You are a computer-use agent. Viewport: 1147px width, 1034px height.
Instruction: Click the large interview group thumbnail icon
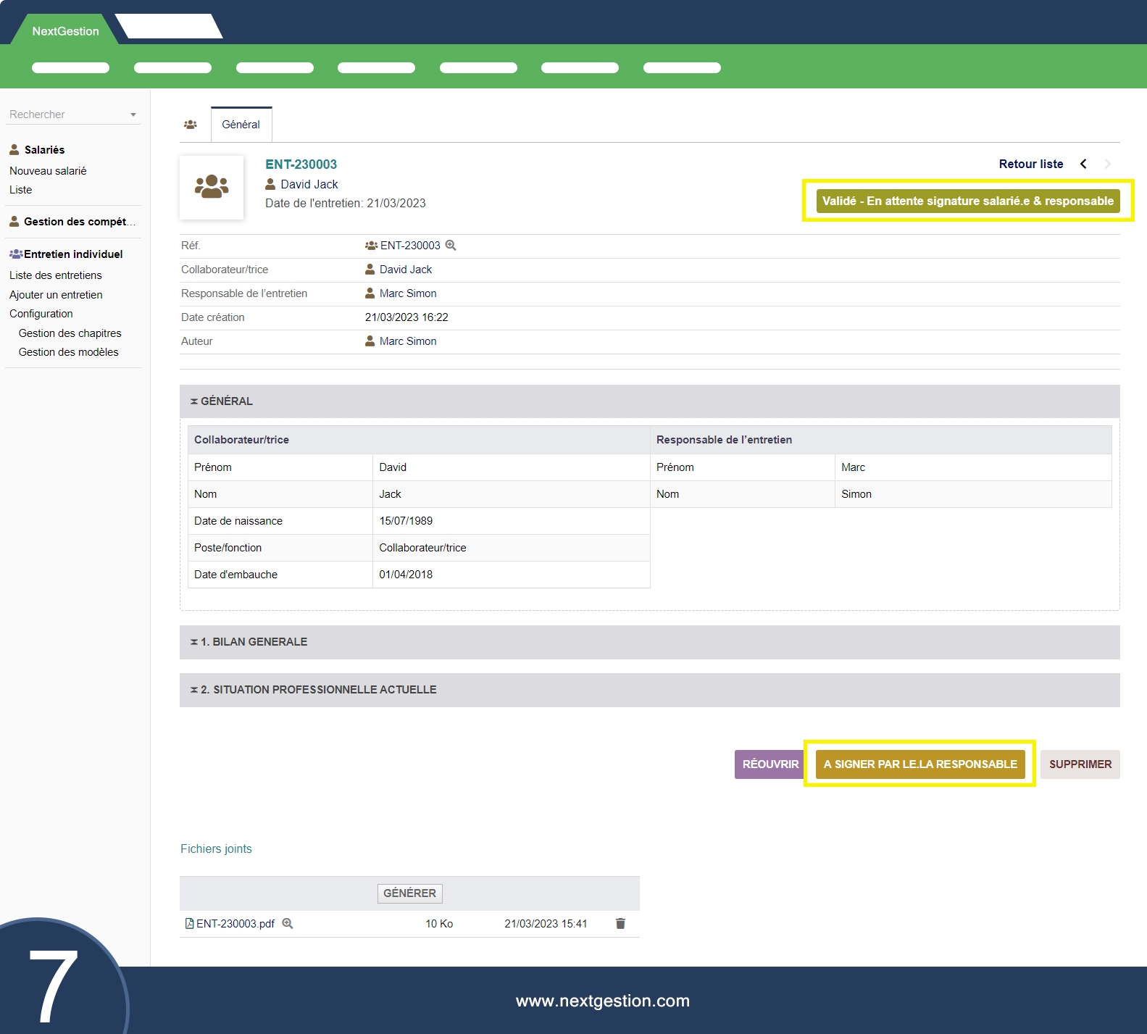click(212, 187)
